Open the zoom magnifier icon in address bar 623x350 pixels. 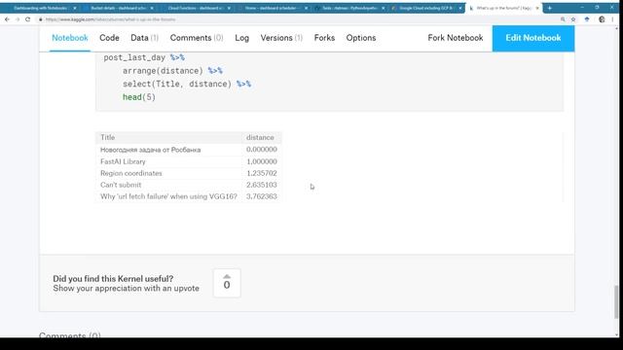[x=563, y=19]
